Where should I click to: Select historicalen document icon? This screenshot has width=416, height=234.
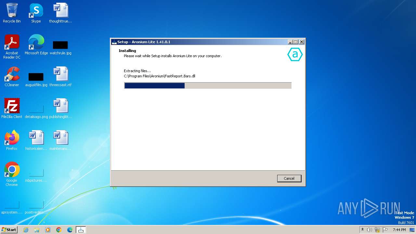[36, 140]
